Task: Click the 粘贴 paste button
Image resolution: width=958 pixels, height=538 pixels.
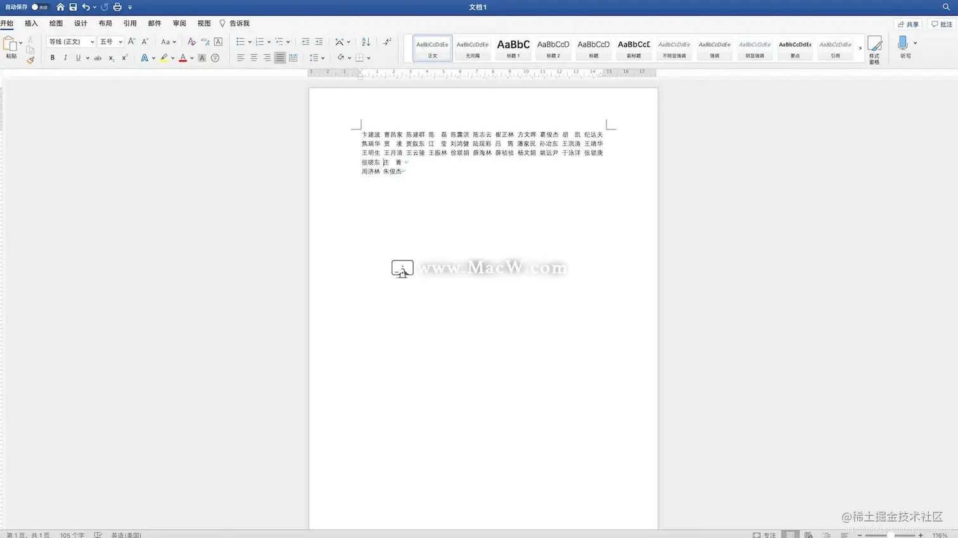Action: point(11,48)
